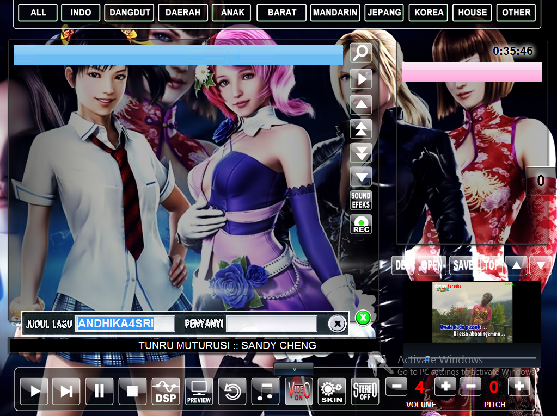Screen dimensions: 557x416
Task: Click the 0:35:46 timer display
Action: [x=512, y=51]
